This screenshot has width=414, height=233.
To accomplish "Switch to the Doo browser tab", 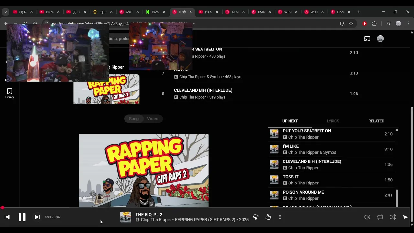I will click(340, 12).
